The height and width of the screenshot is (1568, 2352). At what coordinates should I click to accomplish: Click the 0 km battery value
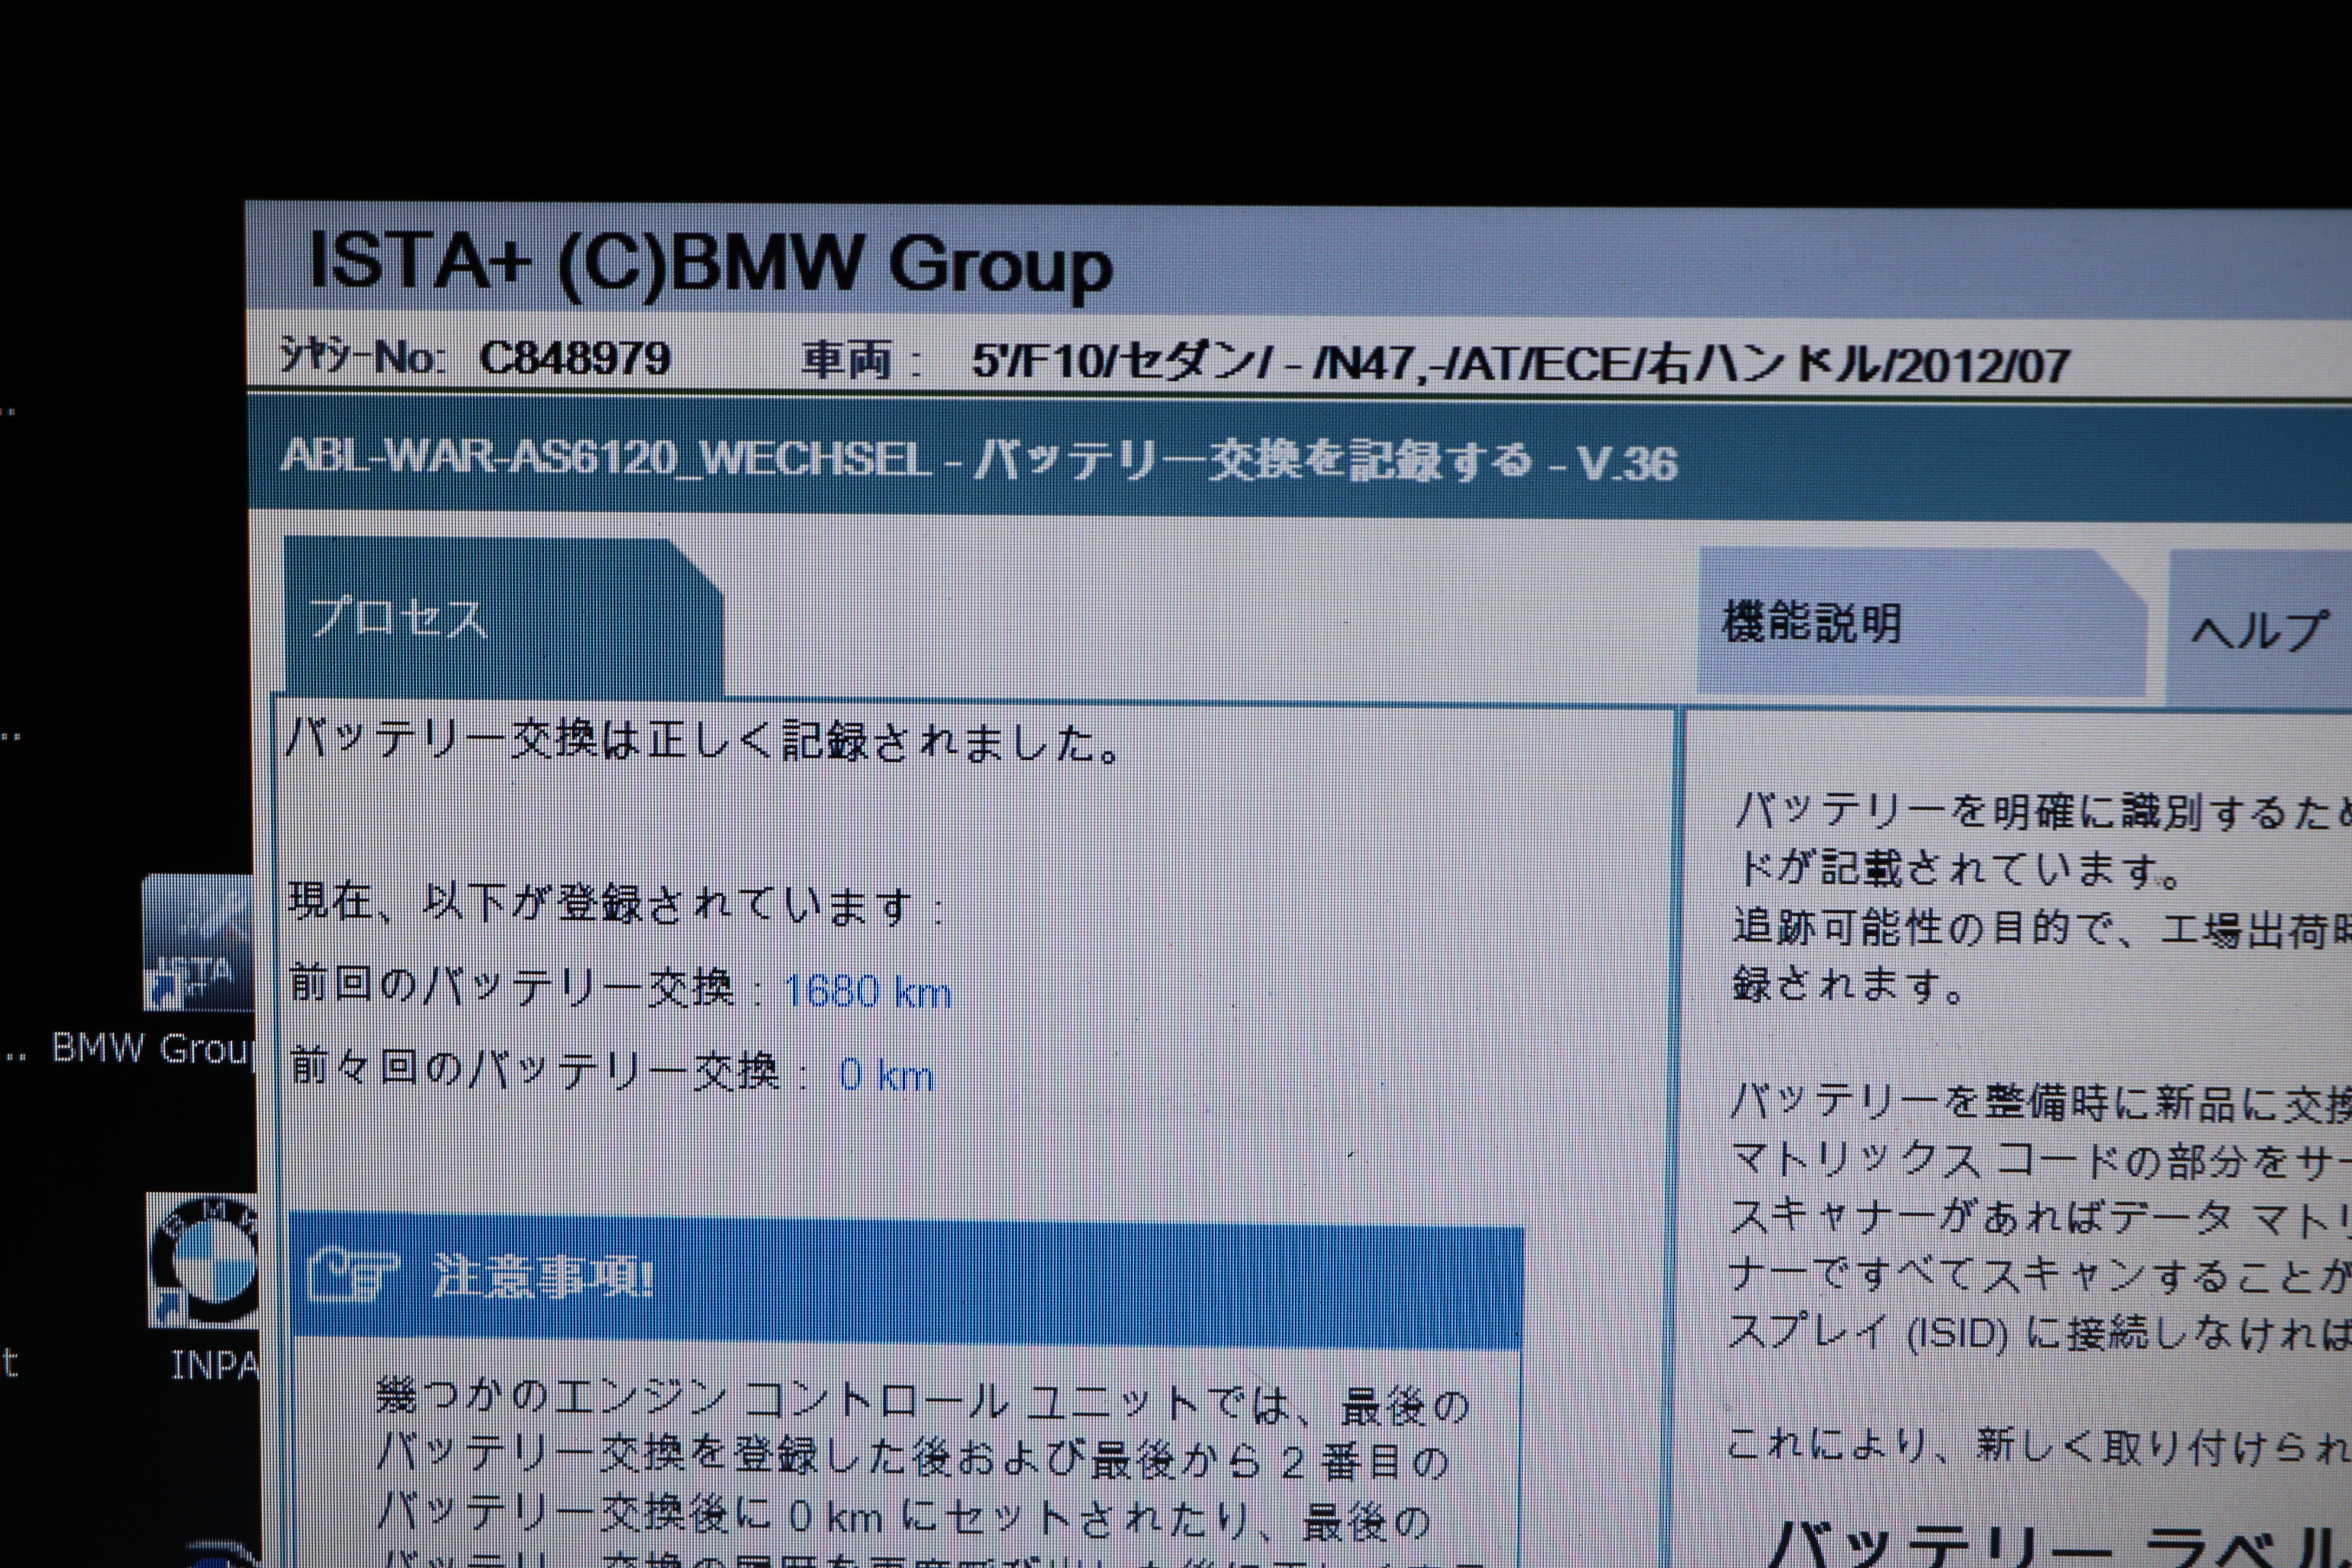[886, 1076]
